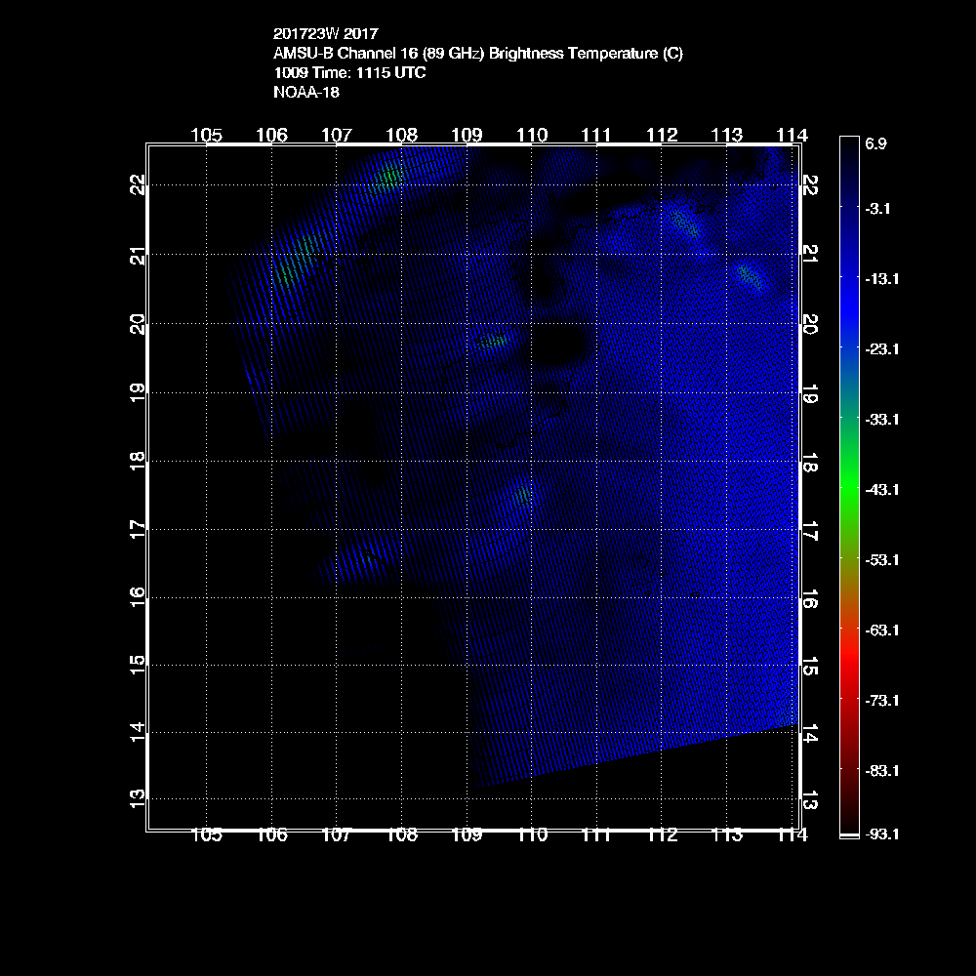976x976 pixels.
Task: Select the AMSU-B Channel 16 title line
Action: pyautogui.click(x=478, y=55)
